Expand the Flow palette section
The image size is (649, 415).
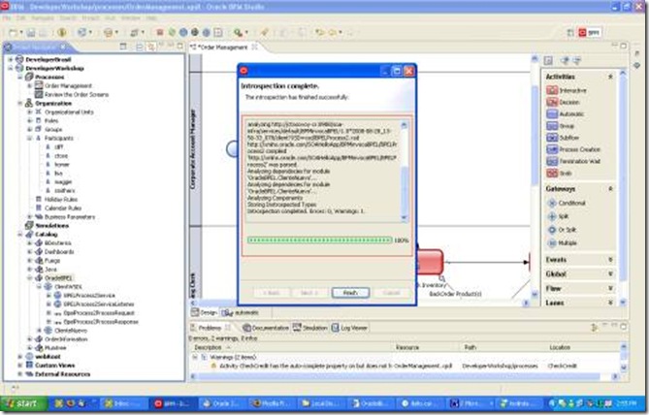(610, 288)
